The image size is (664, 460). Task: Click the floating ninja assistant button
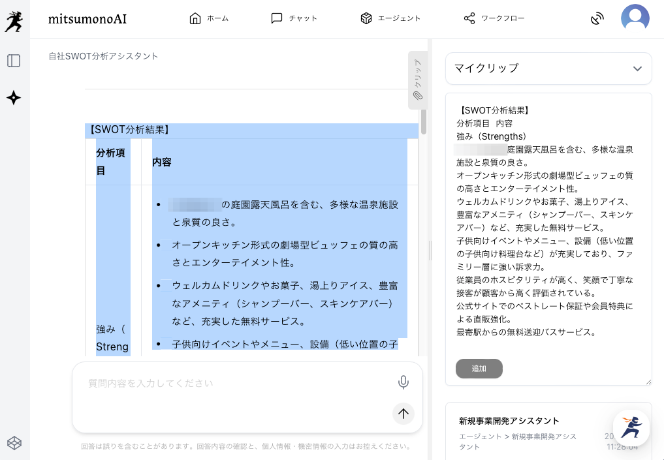pyautogui.click(x=631, y=427)
